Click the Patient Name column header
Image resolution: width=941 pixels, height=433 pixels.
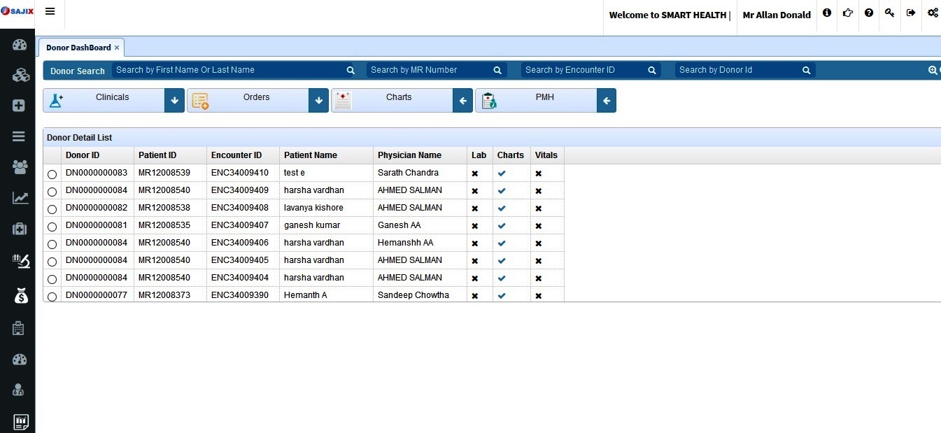pos(310,155)
